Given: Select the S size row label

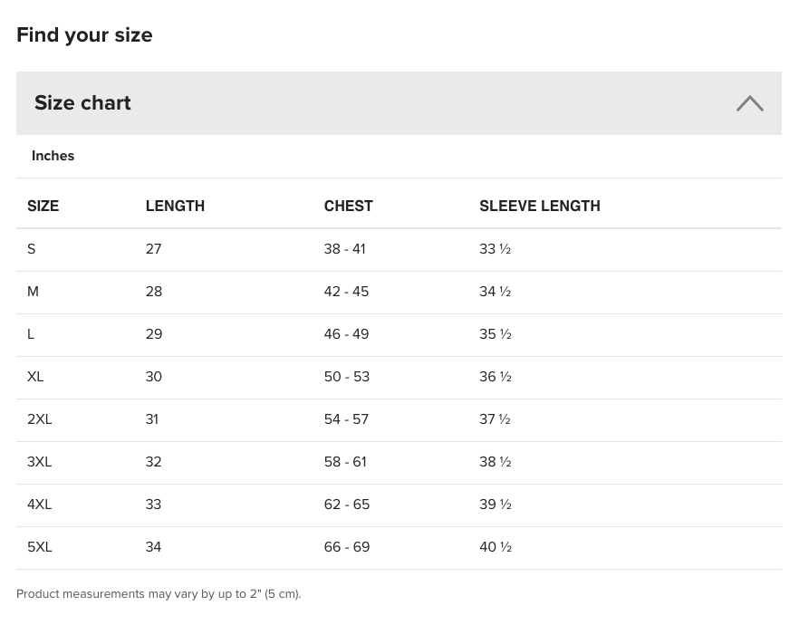Looking at the screenshot, I should 32,249.
